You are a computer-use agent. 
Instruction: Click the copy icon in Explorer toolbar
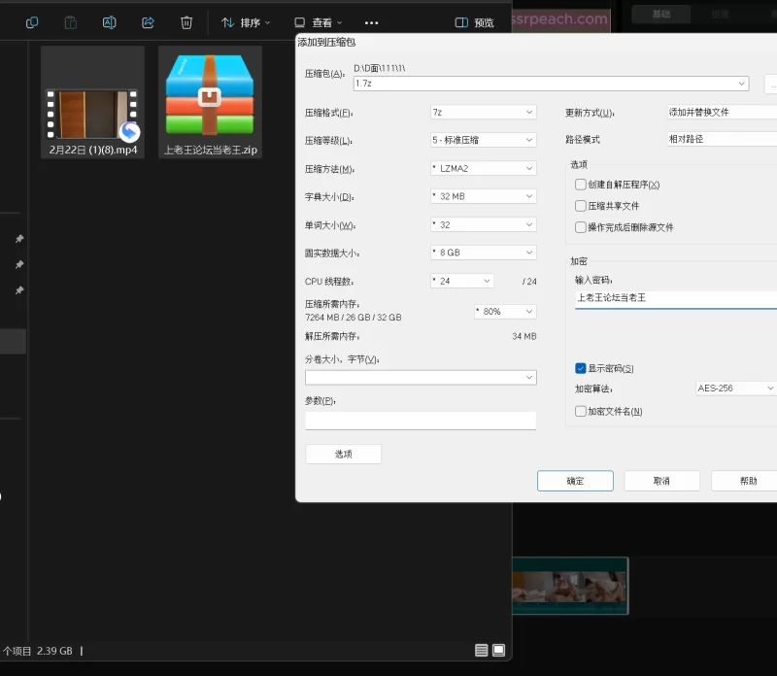coord(32,22)
